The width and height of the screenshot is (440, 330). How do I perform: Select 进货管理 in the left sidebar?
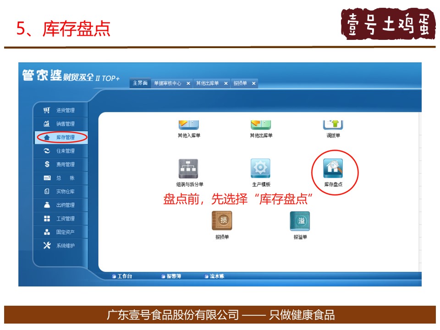[65, 110]
